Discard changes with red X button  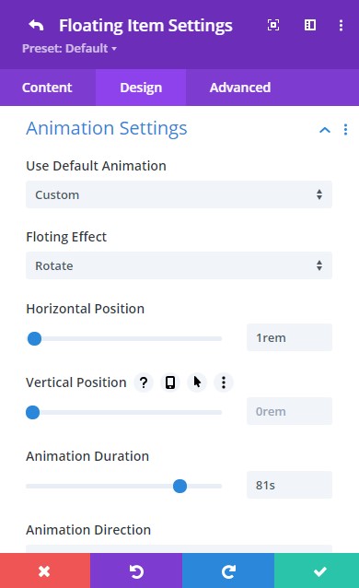coord(45,570)
